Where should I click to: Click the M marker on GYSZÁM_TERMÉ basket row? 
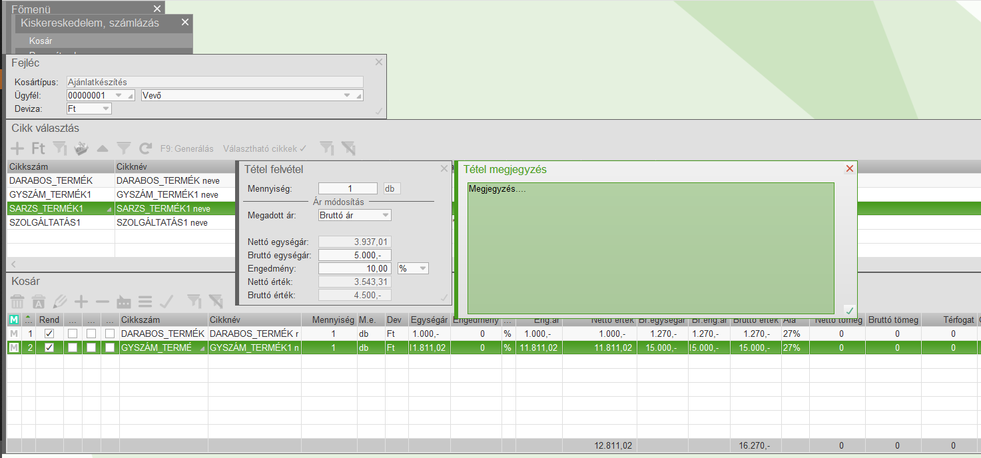tap(14, 347)
